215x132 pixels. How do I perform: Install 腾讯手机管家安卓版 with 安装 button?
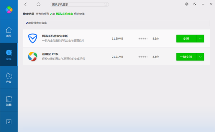click(186, 39)
